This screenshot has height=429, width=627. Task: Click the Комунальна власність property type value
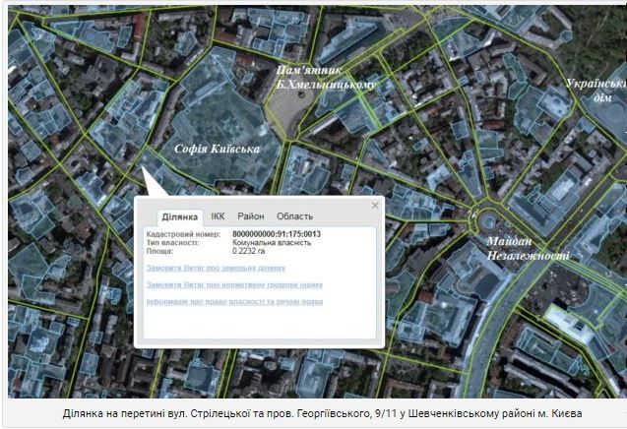271,242
